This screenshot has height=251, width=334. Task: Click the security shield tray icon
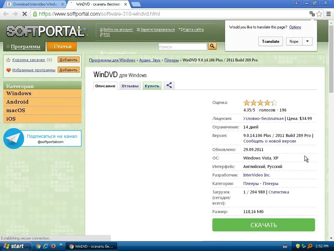(x=298, y=246)
